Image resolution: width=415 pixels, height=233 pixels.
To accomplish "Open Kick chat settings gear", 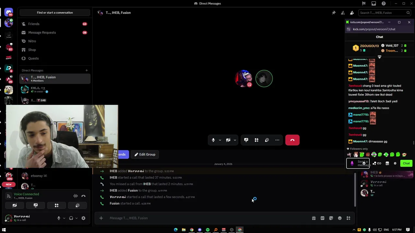I will click(x=395, y=163).
